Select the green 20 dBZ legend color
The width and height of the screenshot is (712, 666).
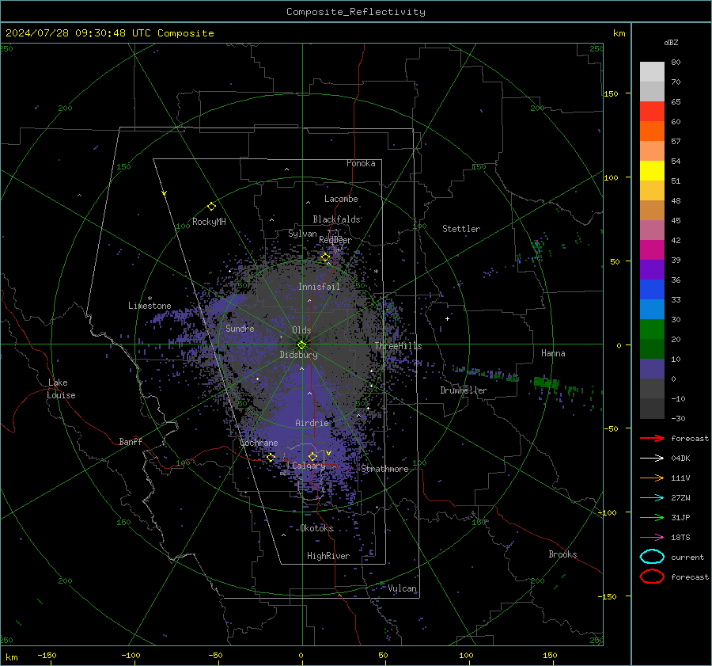(652, 329)
